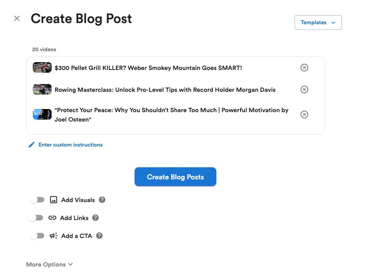Click the megaphone icon beside Add a CTA

[x=54, y=236]
